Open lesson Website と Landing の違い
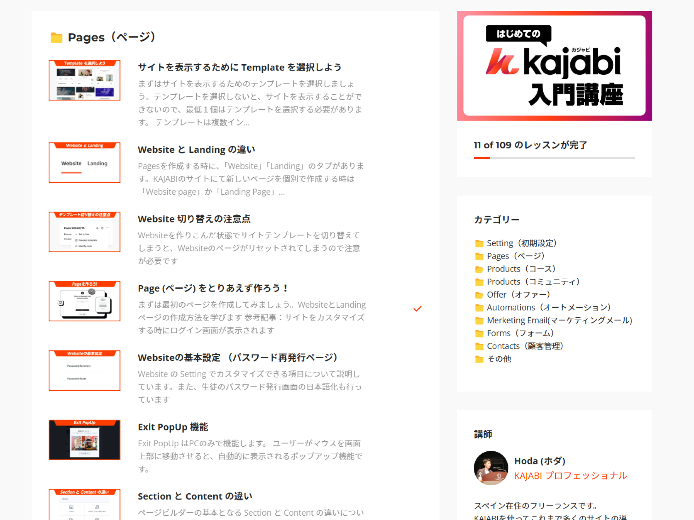 click(x=196, y=149)
